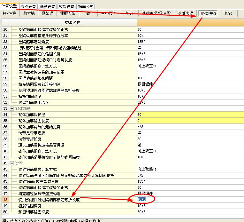Edit value s/2 for 砌体加筋两端的起始距离
Image resolution: width=244 pixels, height=222 pixels.
(190, 127)
